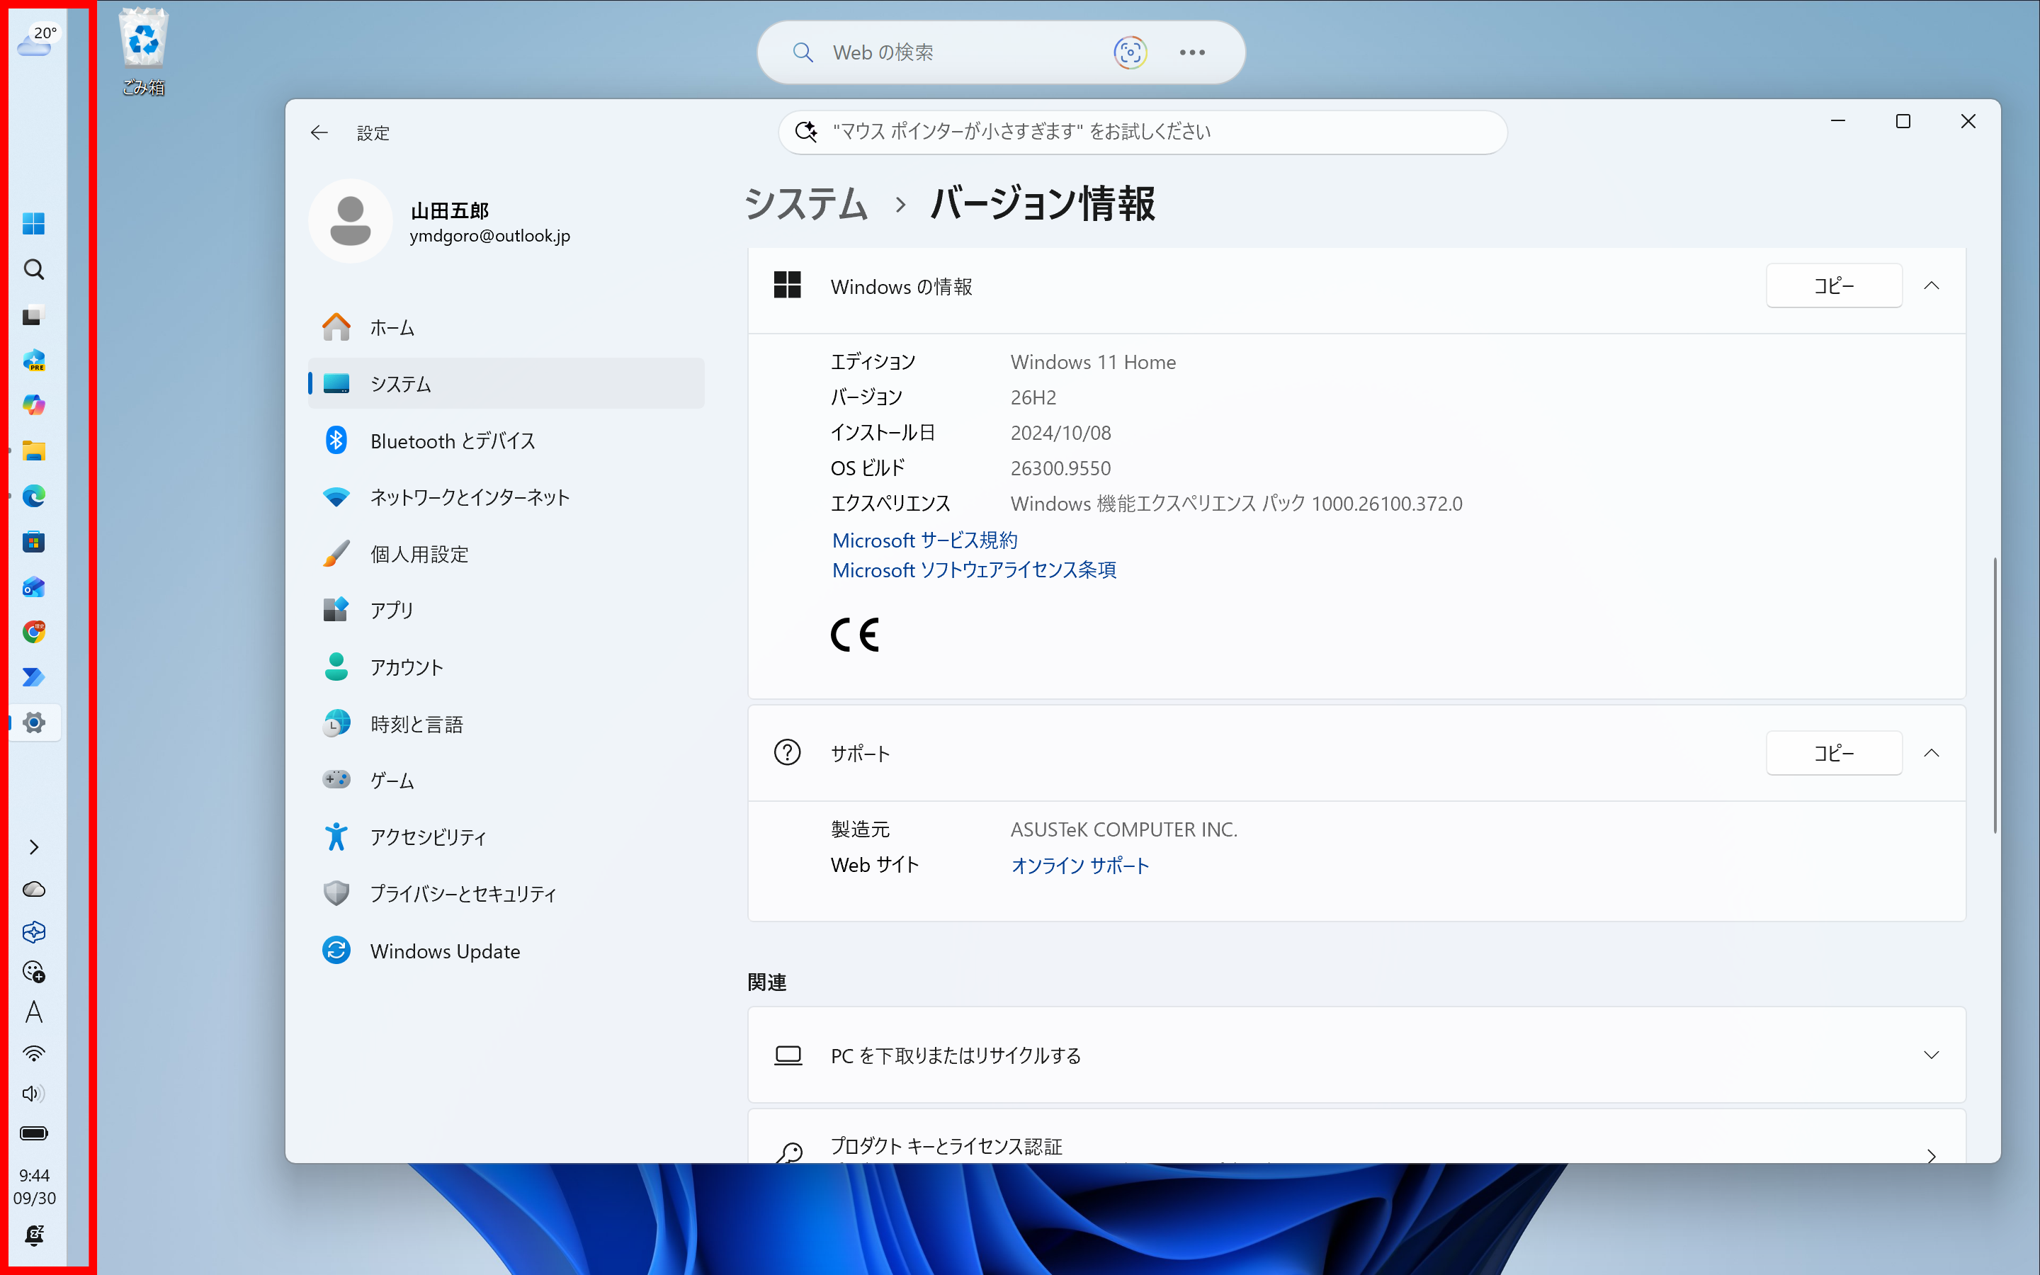Open clock showing 9:44 09/30

coord(35,1186)
